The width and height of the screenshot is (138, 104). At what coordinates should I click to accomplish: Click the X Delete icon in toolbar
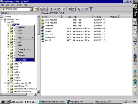click(x=70, y=9)
